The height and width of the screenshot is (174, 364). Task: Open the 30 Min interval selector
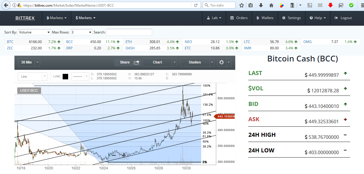pos(29,62)
